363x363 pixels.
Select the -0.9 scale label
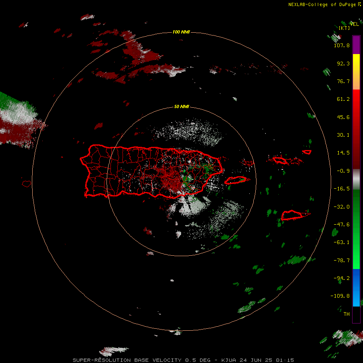[x=343, y=171]
